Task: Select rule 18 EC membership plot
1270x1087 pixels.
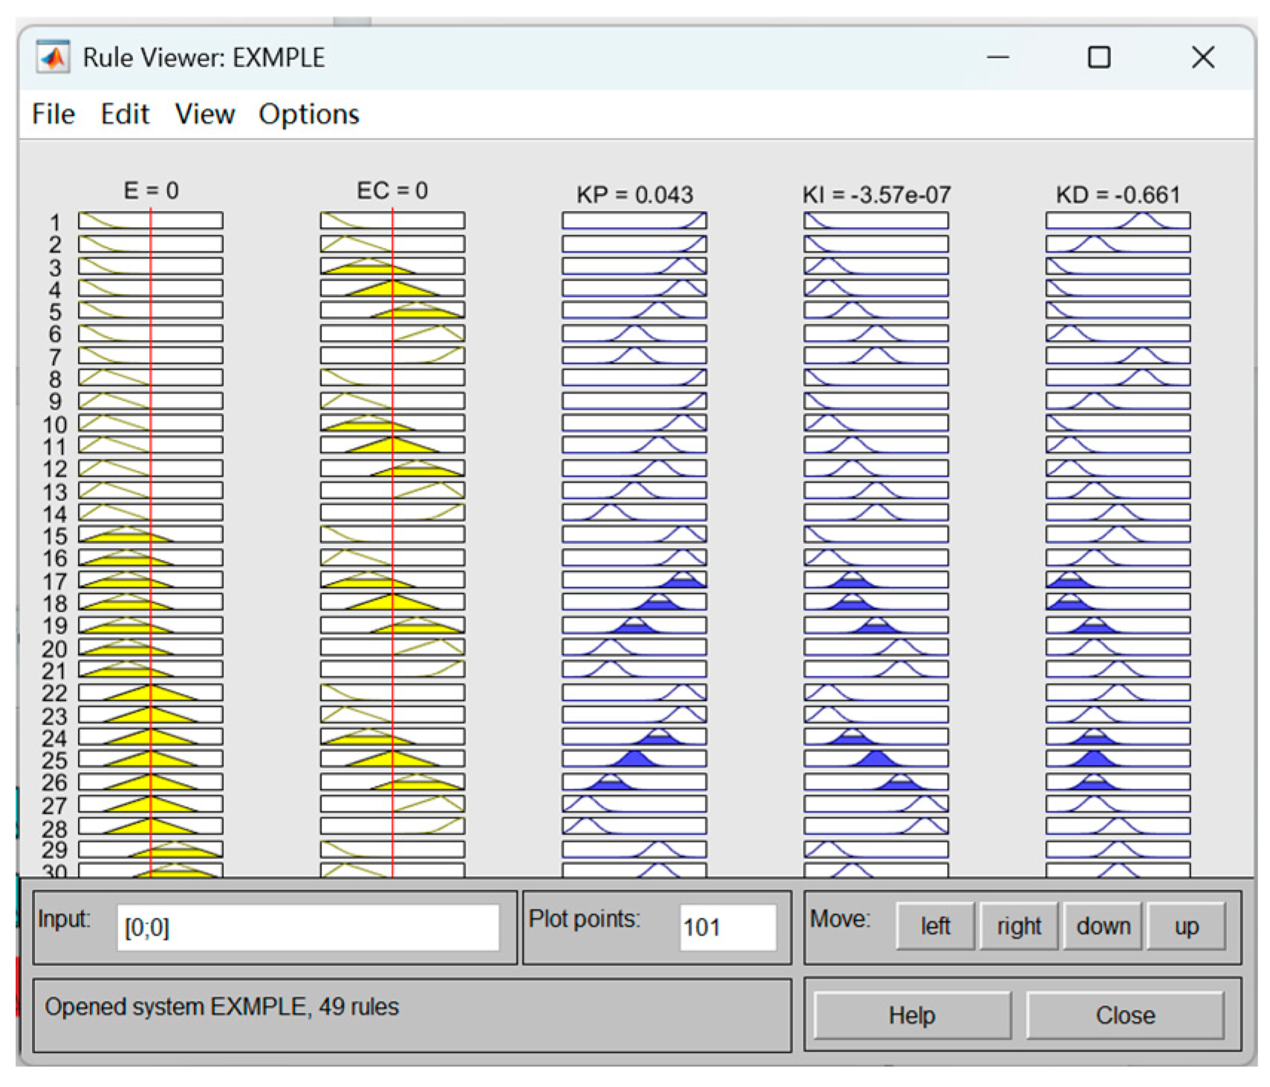Action: coord(393,602)
